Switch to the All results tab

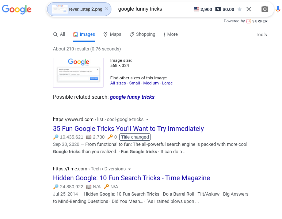(x=59, y=34)
